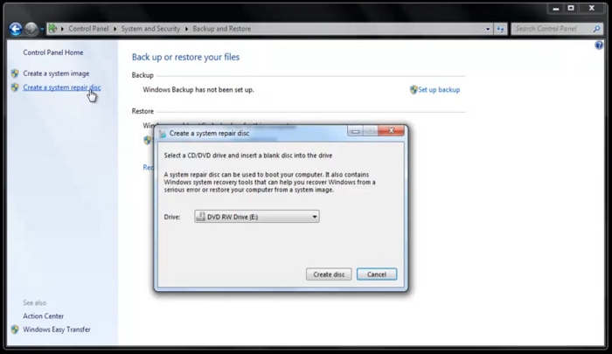Open Control Panel Home link
This screenshot has height=354, width=612.
coord(53,52)
